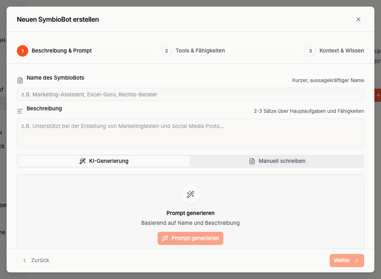Viewport: 381px width, 279px height.
Task: Focus the Name des SymbioBots input field
Action: point(190,94)
